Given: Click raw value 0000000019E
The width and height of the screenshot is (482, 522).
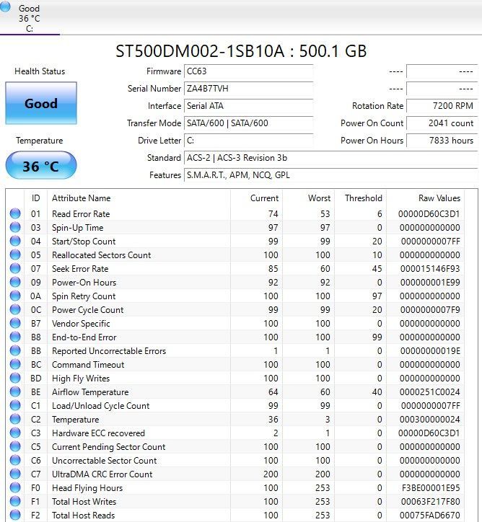Looking at the screenshot, I should click(x=430, y=351).
